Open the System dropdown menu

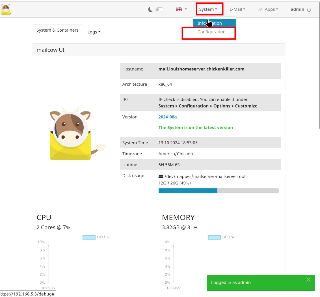(x=208, y=9)
